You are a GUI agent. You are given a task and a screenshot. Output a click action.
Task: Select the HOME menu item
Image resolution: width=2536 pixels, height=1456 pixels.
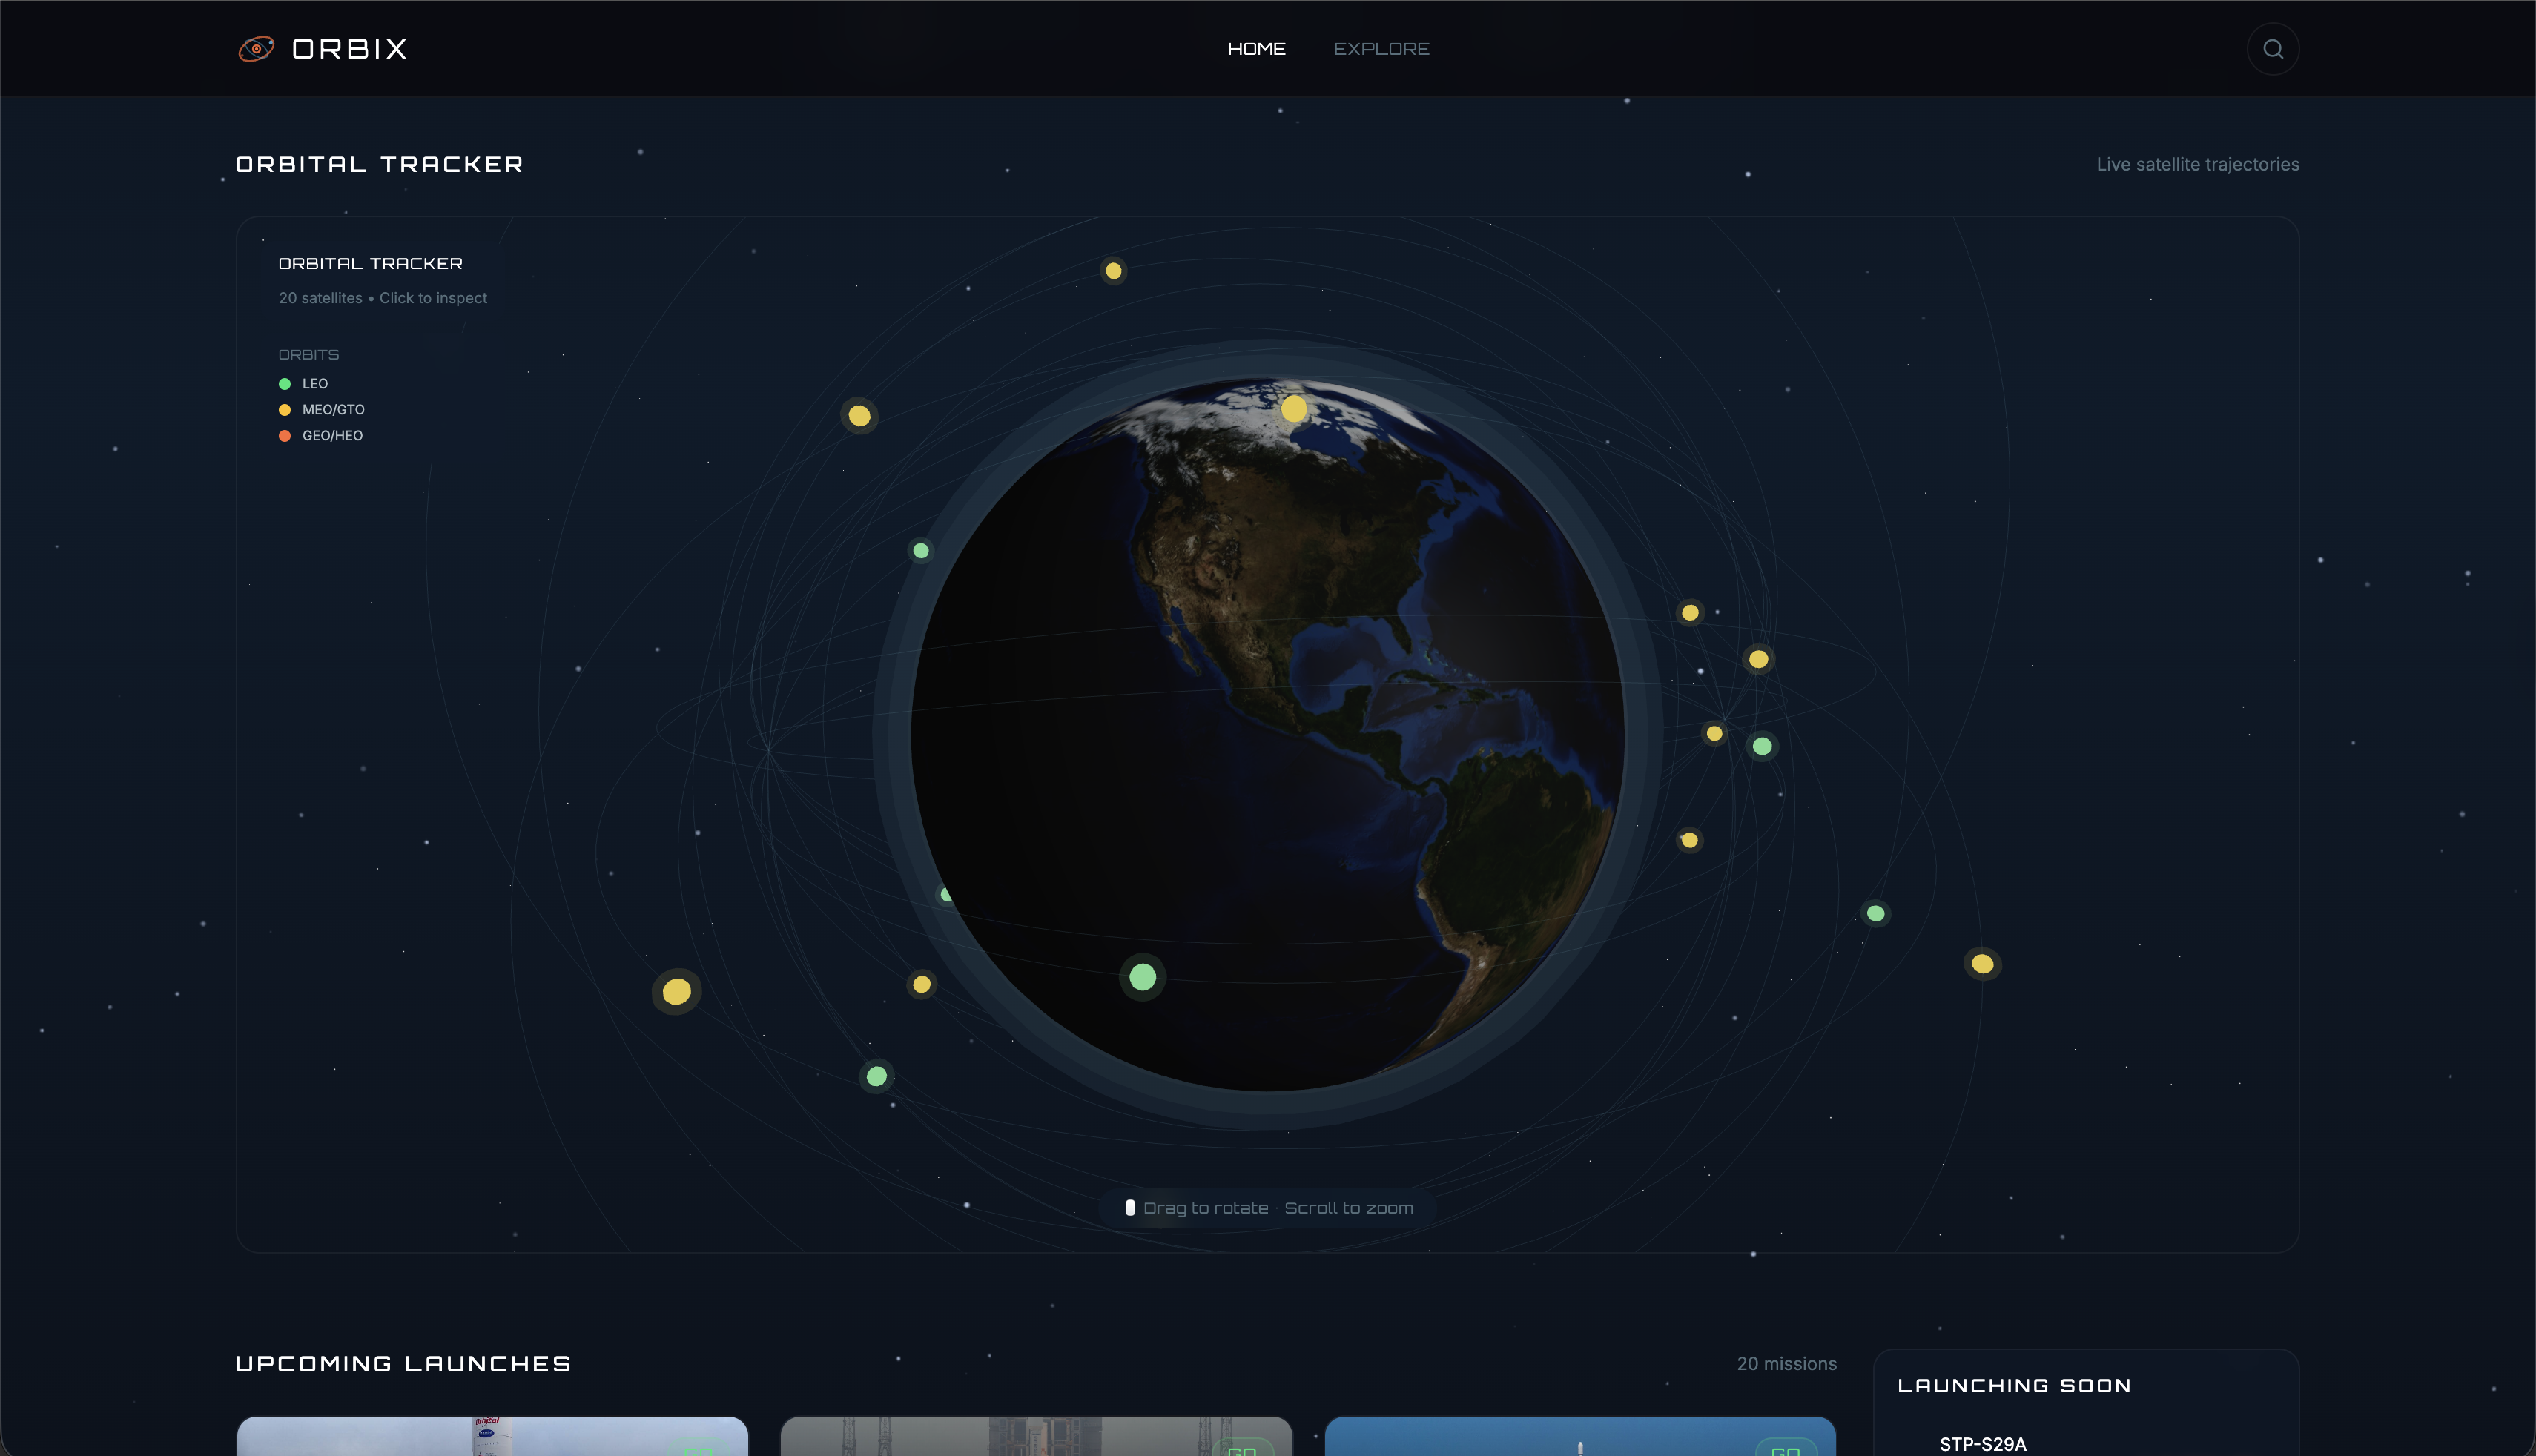click(1256, 48)
